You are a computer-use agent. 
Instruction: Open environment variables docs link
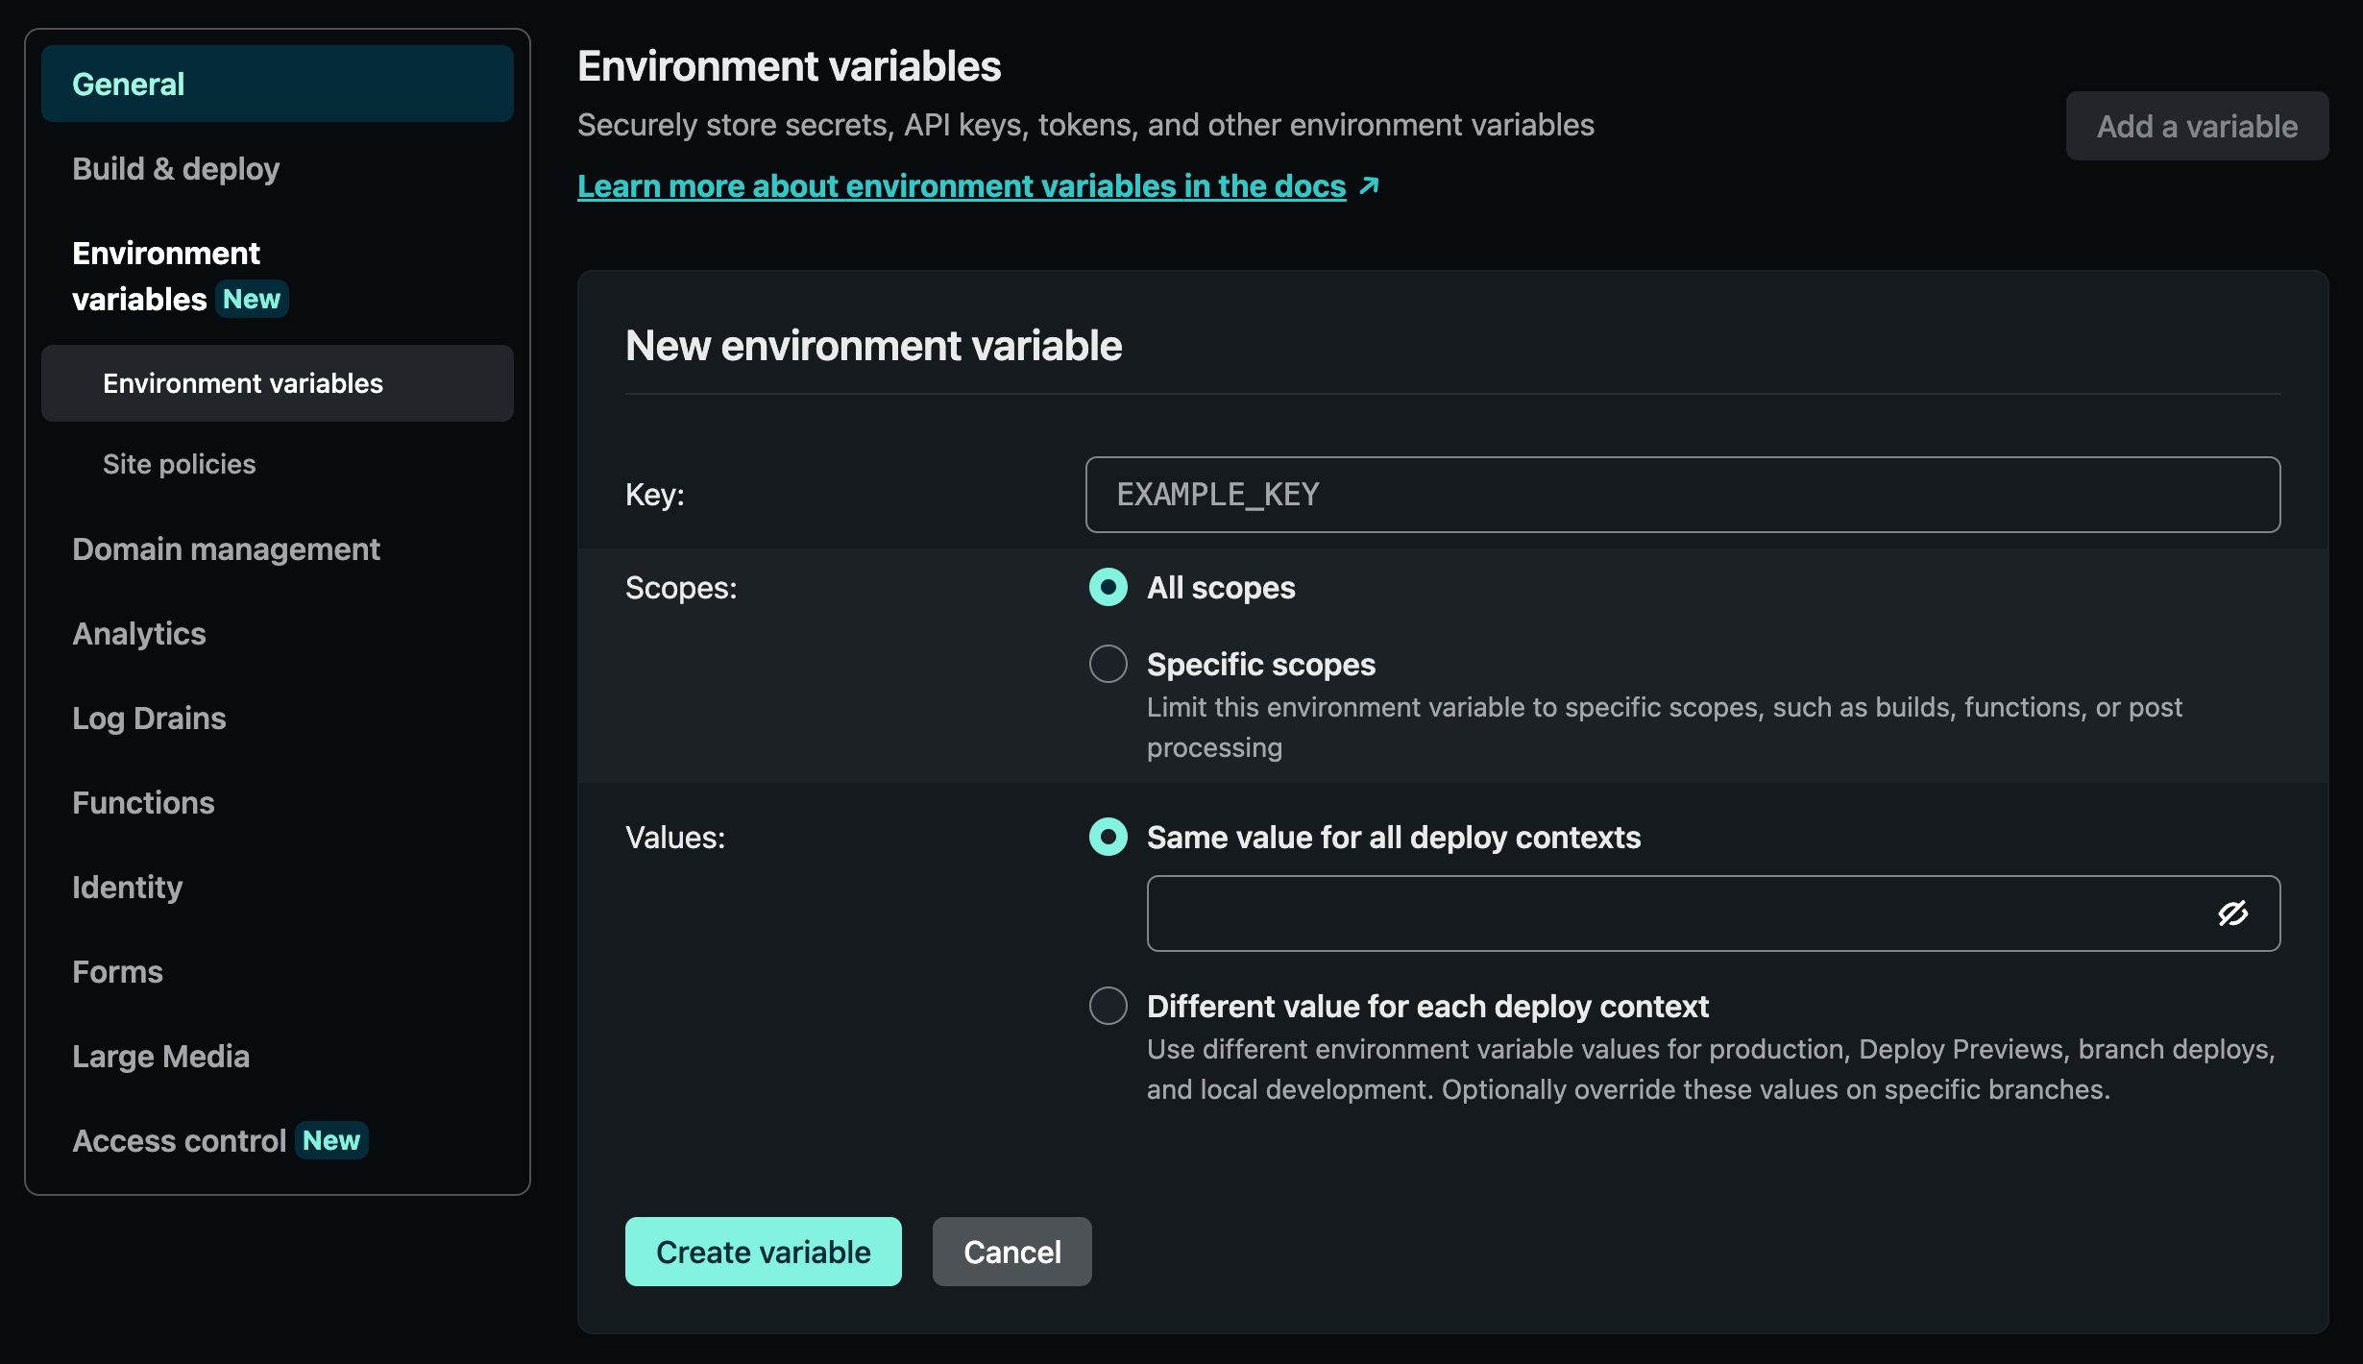click(961, 185)
